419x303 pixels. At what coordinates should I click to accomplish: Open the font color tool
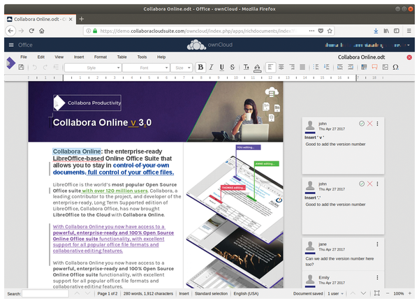(246, 67)
